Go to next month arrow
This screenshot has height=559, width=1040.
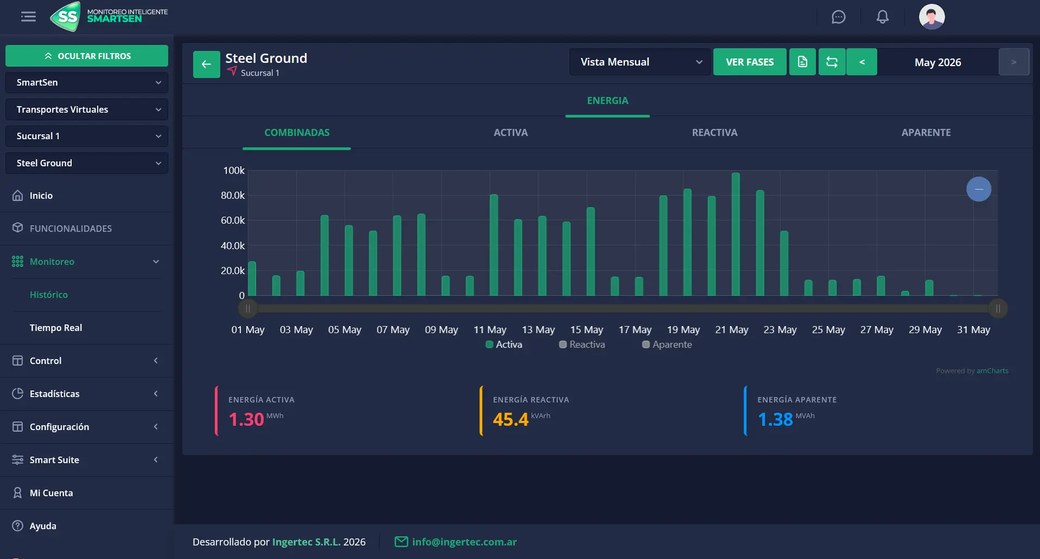coord(1013,62)
